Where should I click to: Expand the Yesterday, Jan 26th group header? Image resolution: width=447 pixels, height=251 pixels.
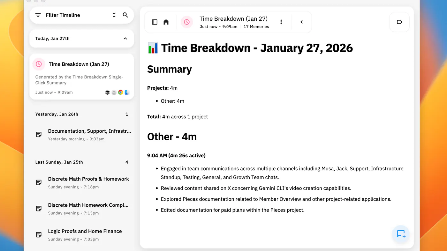(x=82, y=114)
